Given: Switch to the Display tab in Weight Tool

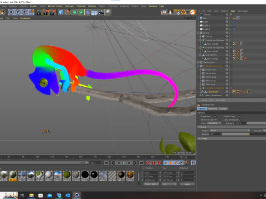Looking at the screenshot, I should pyautogui.click(x=223, y=109).
